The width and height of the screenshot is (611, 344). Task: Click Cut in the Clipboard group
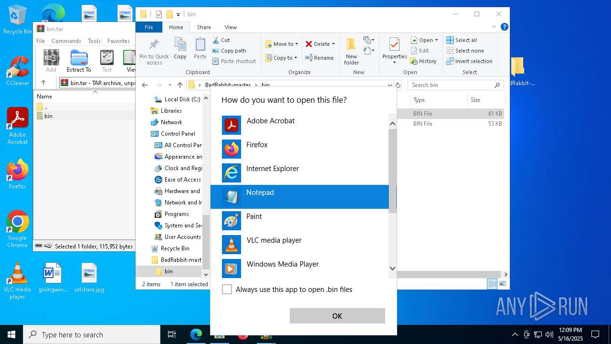[x=221, y=40]
